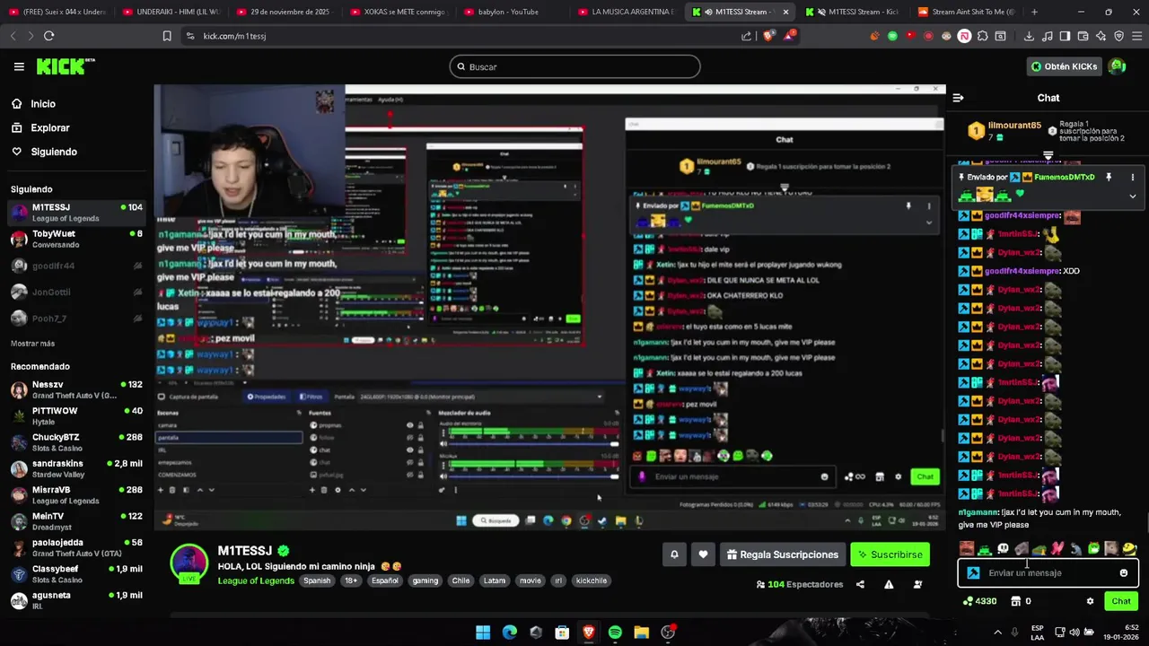
Task: Click Regala Suscripciones button
Action: click(x=782, y=554)
